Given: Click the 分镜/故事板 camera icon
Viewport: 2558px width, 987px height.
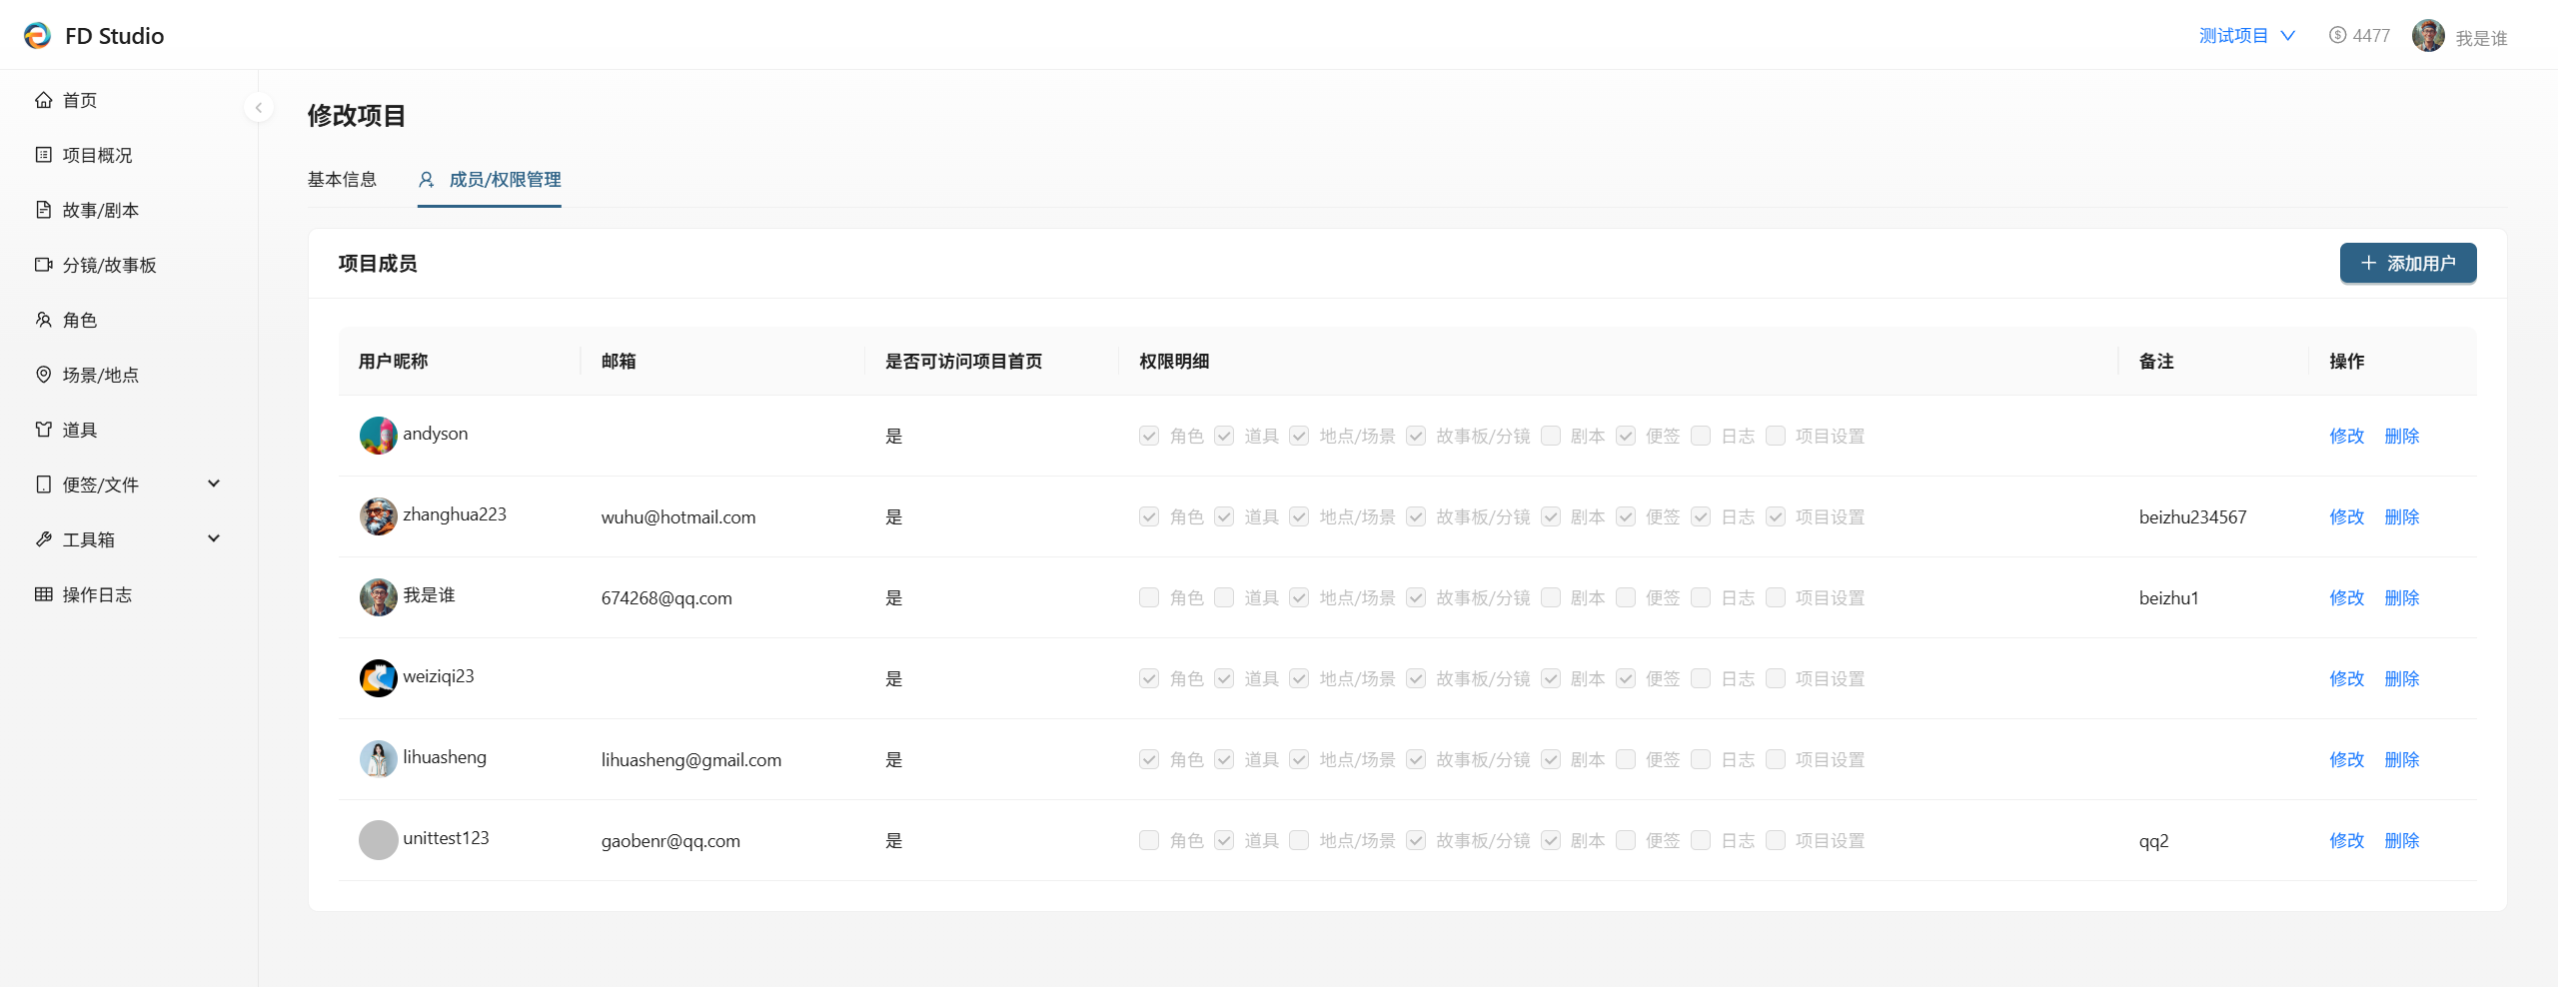Looking at the screenshot, I should [x=43, y=265].
